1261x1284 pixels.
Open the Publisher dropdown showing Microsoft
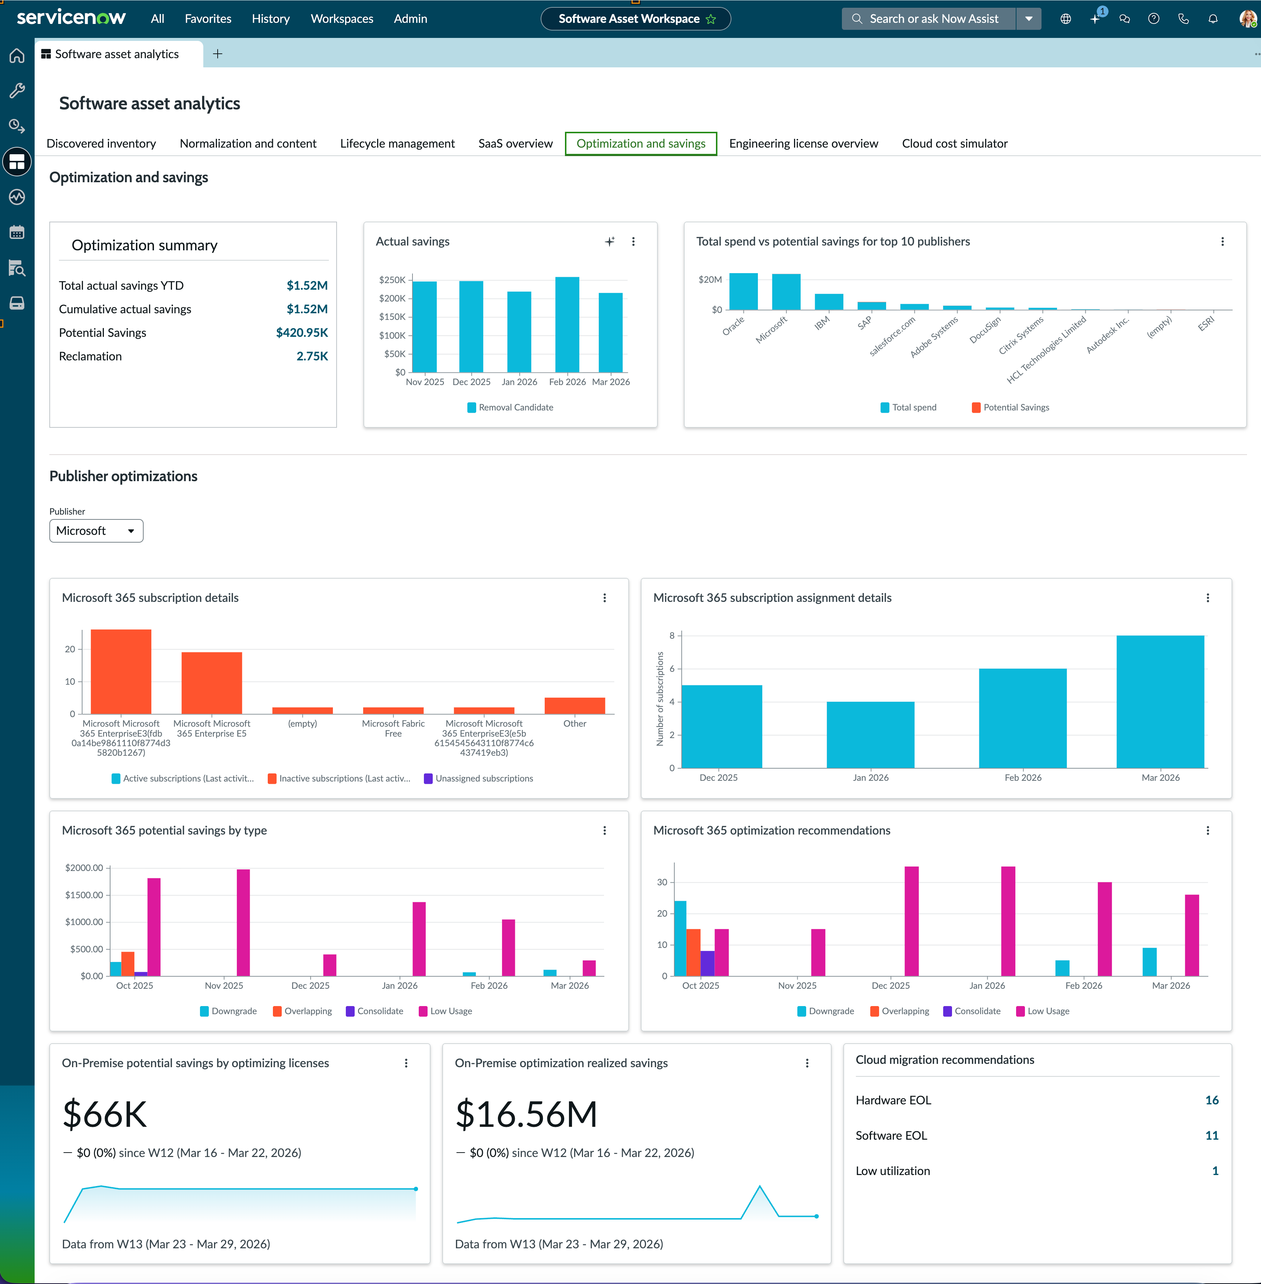coord(96,531)
